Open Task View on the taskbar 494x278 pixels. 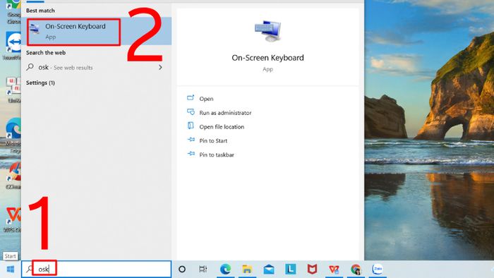203,270
